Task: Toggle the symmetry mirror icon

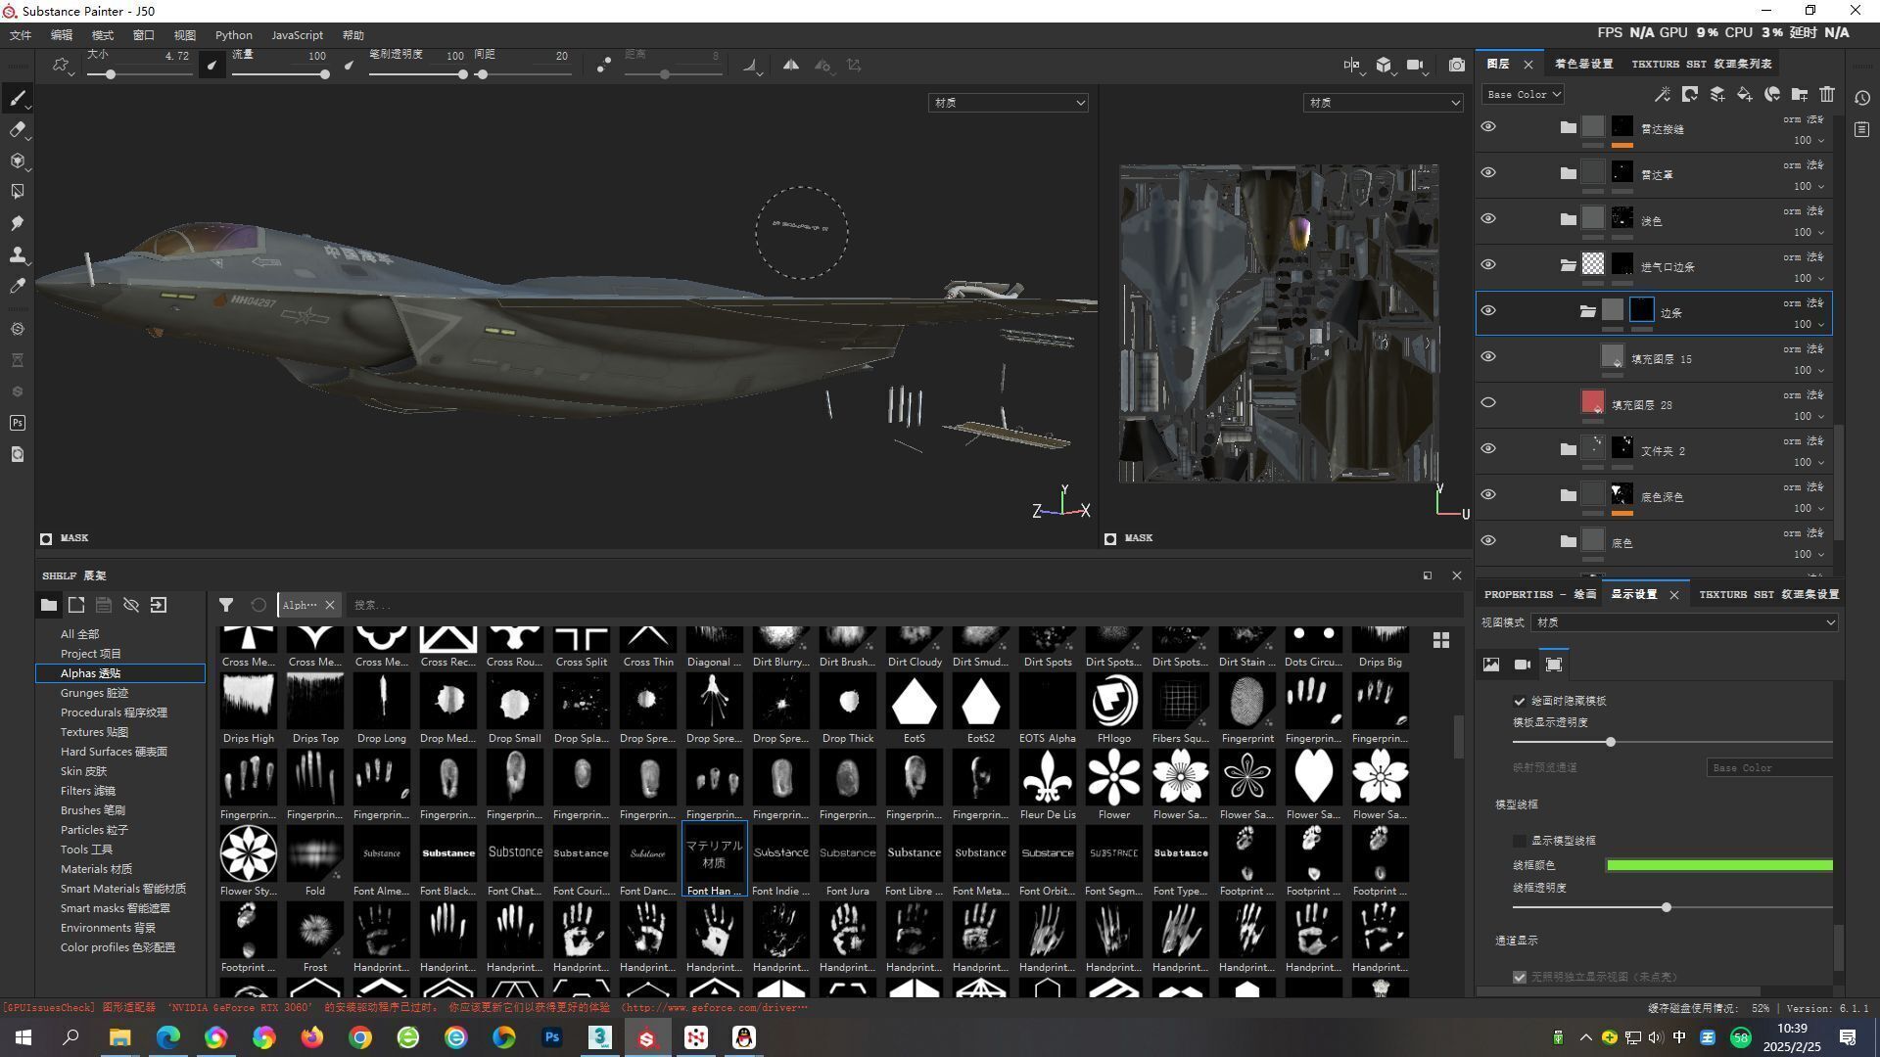Action: click(x=790, y=66)
